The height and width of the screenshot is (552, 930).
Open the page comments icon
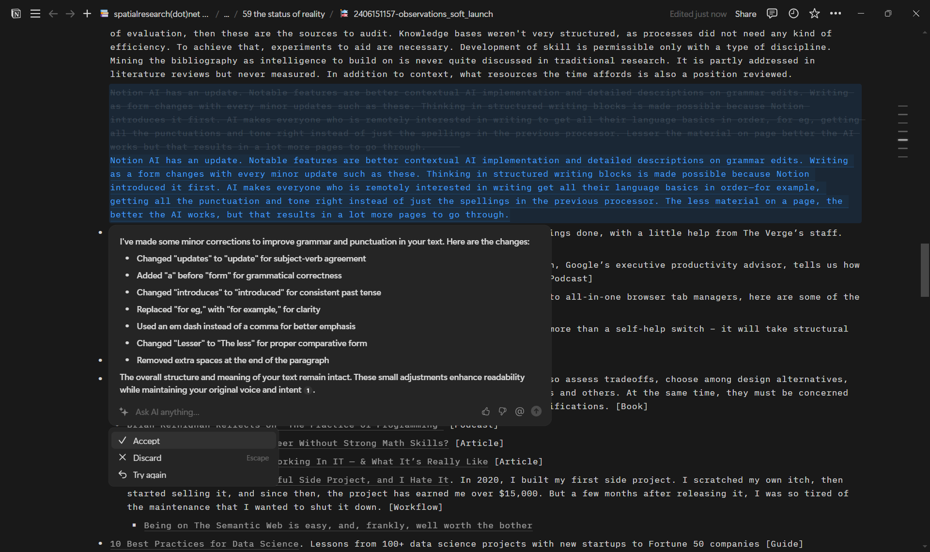pyautogui.click(x=772, y=14)
